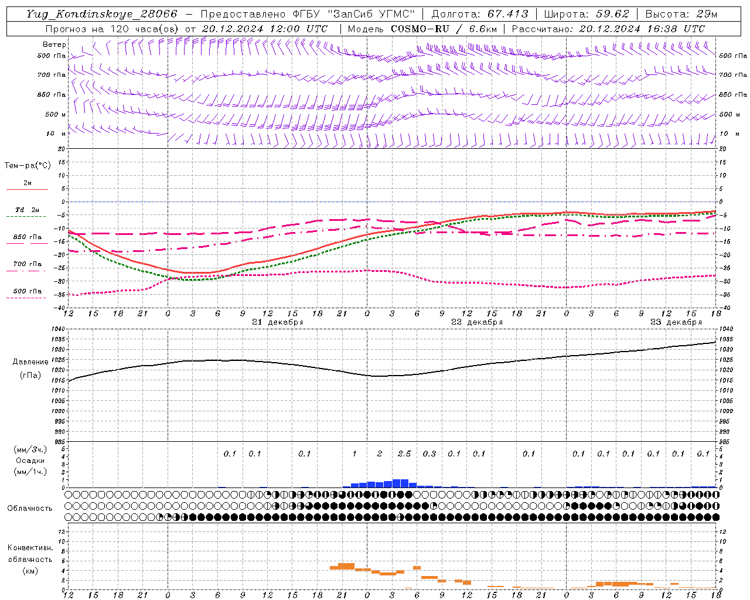Click the Td 2м legend entry
Viewport: 750px width, 600px height.
click(28, 210)
